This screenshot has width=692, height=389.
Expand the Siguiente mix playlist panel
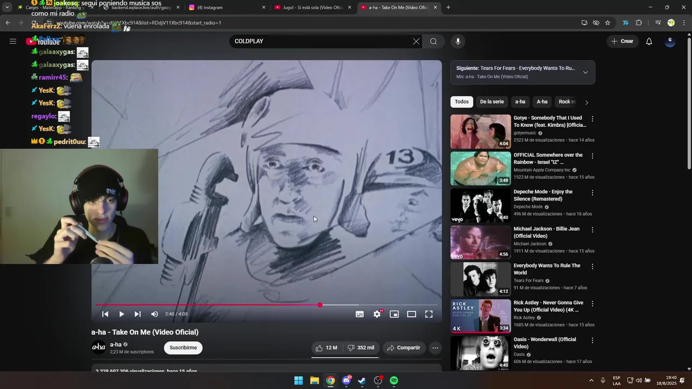click(x=585, y=72)
